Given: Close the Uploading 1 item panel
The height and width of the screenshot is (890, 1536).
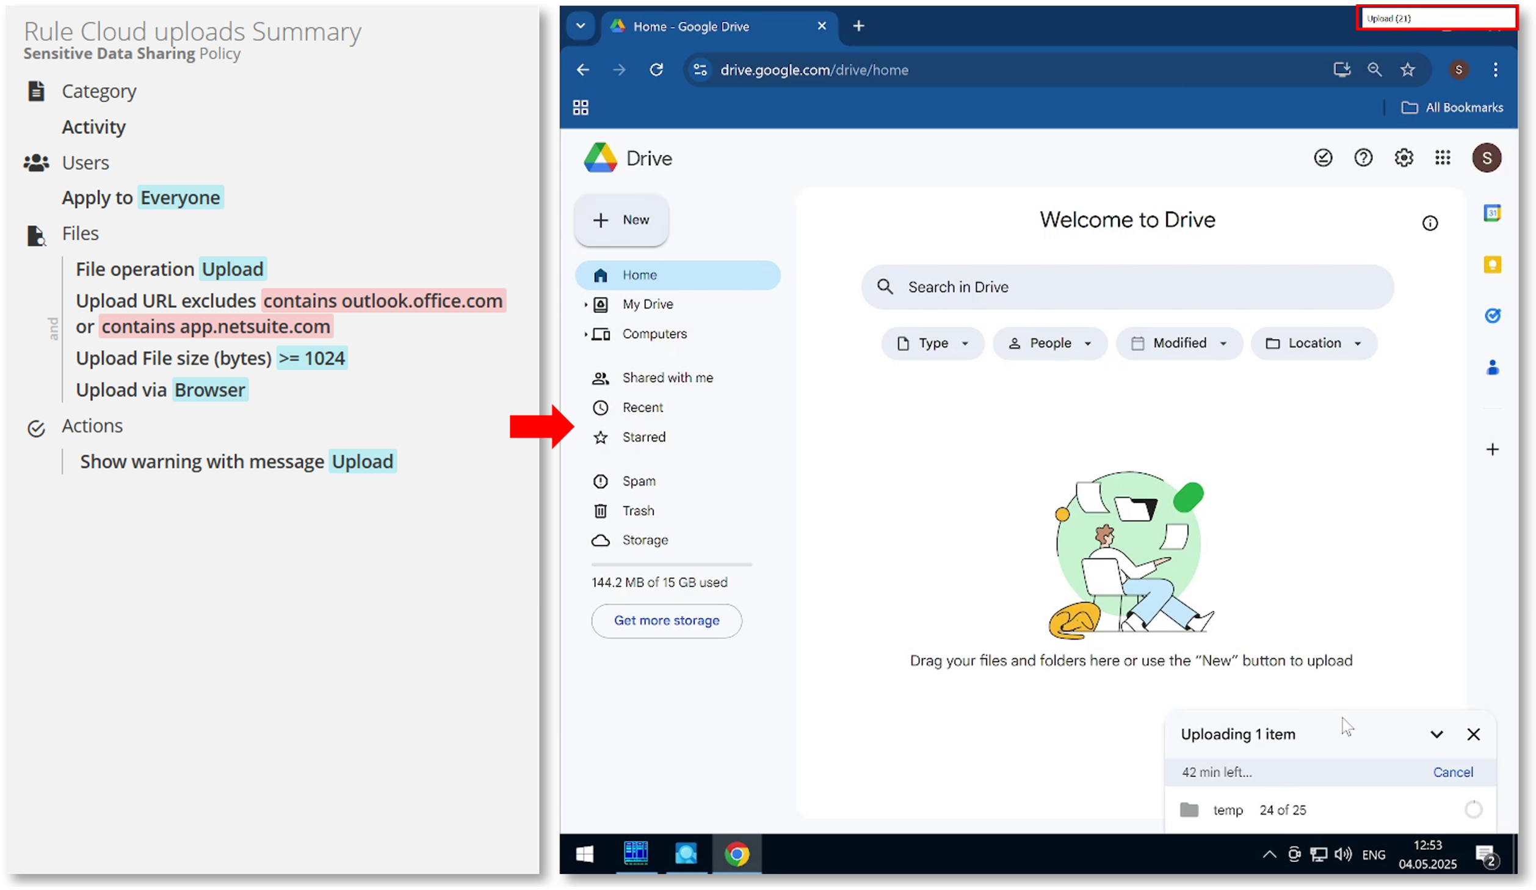Looking at the screenshot, I should pos(1473,734).
